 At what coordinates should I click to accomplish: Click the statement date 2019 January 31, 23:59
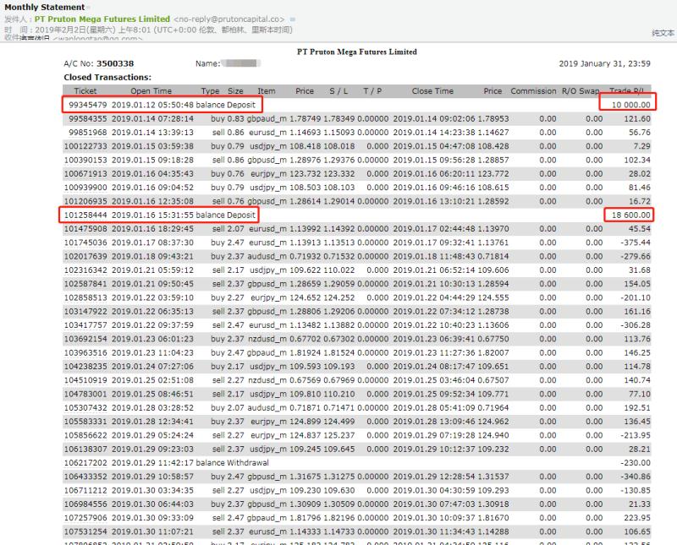(x=604, y=63)
